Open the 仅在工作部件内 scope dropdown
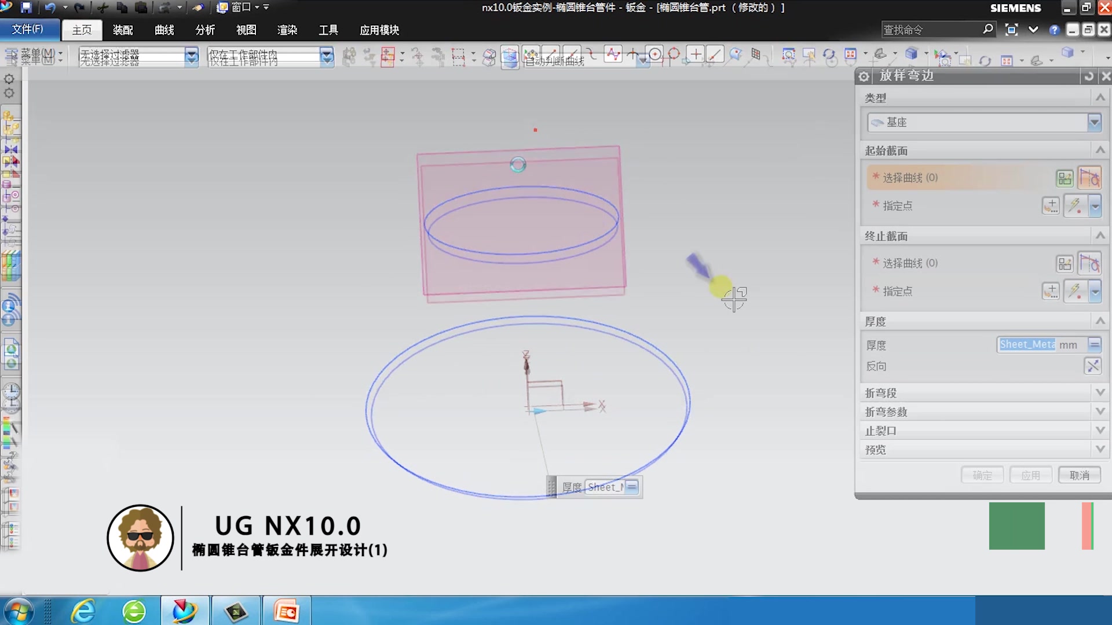Viewport: 1112px width, 625px height. pos(270,56)
